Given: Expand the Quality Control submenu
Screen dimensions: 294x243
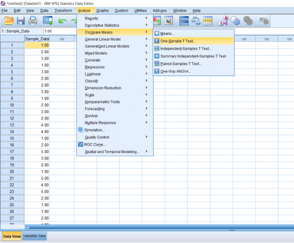Looking at the screenshot, I should (x=115, y=137).
